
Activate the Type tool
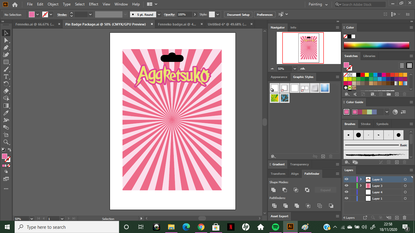pos(6,76)
